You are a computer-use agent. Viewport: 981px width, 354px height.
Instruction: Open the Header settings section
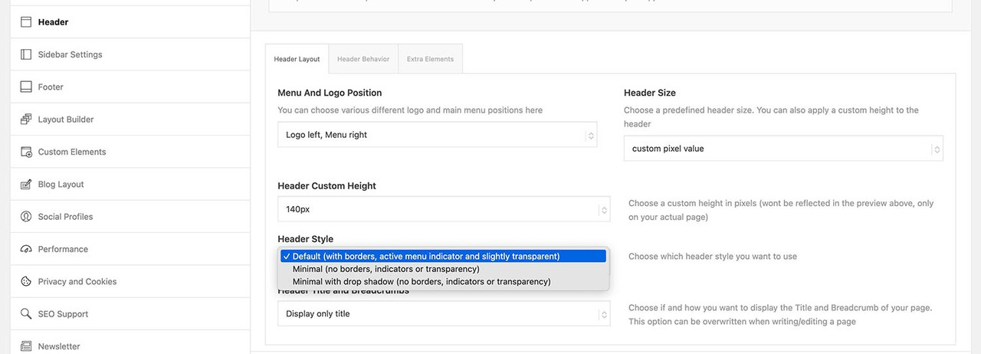[x=130, y=22]
